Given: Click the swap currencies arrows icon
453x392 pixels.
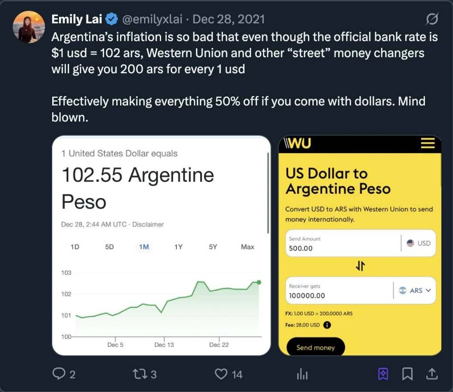Looking at the screenshot, I should 360,266.
